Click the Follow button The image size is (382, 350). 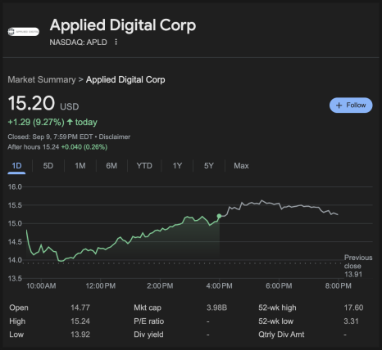coord(351,105)
